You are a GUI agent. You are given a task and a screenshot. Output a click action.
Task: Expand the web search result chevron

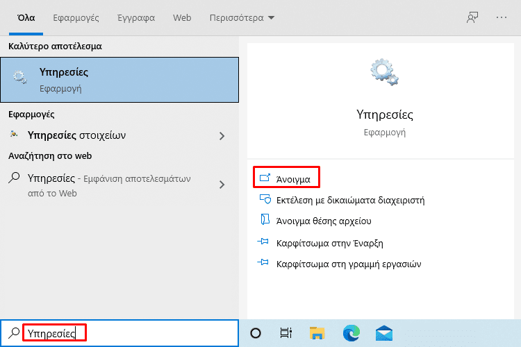(x=222, y=185)
